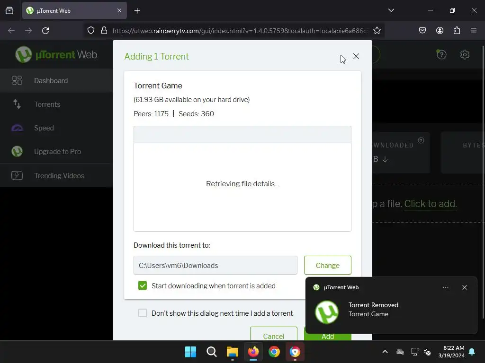Image resolution: width=485 pixels, height=363 pixels.
Task: Click the tracking protection shield icon
Action: pos(90,31)
